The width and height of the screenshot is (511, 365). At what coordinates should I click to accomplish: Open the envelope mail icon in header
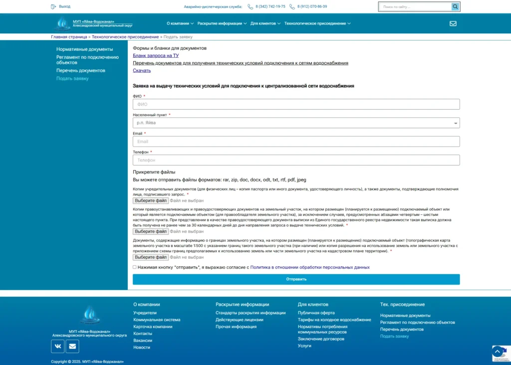pyautogui.click(x=453, y=23)
